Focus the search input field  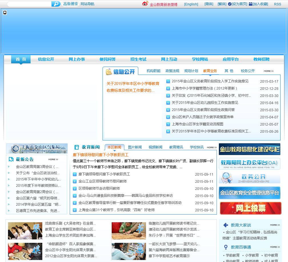tap(29, 4)
